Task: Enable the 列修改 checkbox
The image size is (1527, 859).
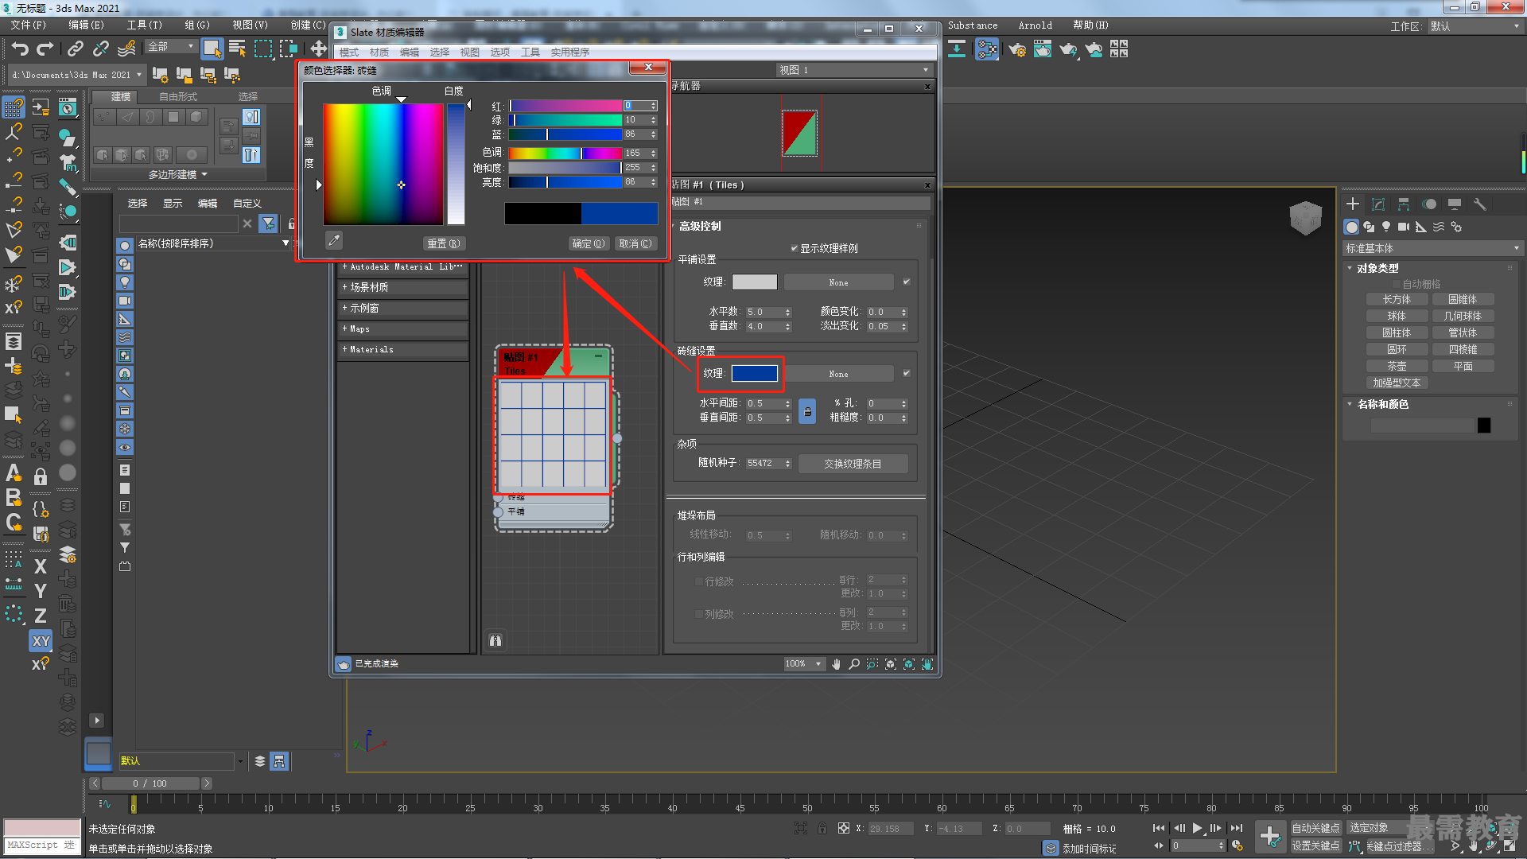Action: 699,615
